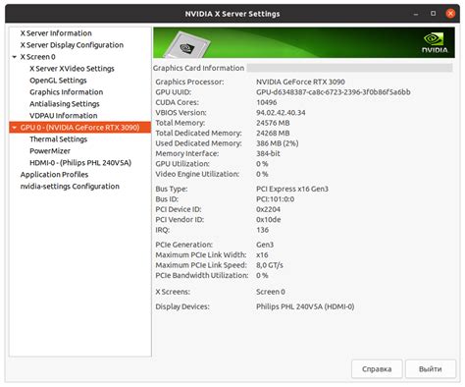This screenshot has width=465, height=387.
Task: Click the Справка help button
Action: point(377,369)
